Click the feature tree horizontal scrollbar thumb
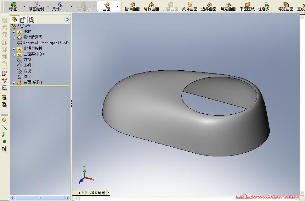Viewport: 305px width, 201px height. pos(40,198)
